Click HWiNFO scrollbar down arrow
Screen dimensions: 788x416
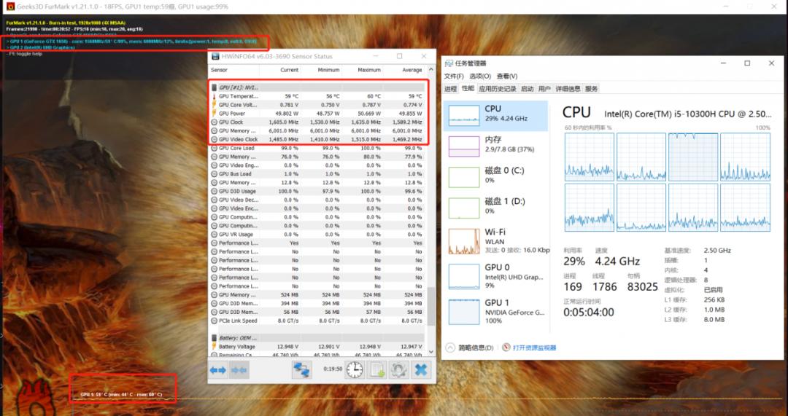pyautogui.click(x=430, y=353)
